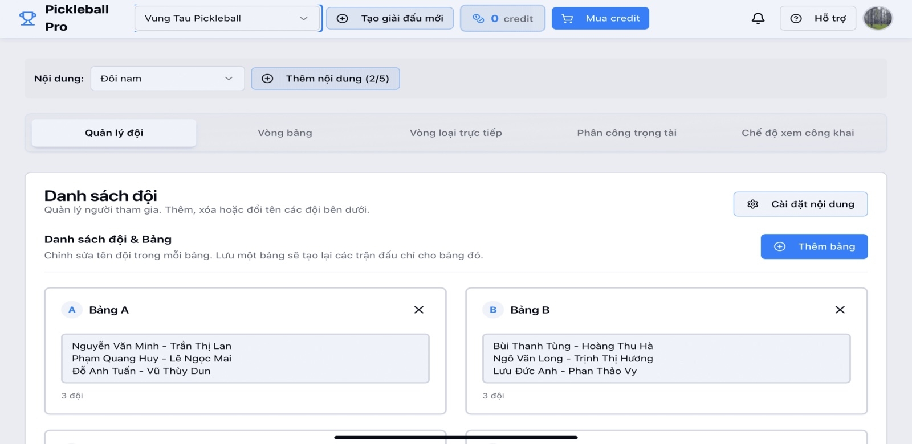Click the Mua credit button
Viewport: 912px width, 444px height.
[600, 18]
